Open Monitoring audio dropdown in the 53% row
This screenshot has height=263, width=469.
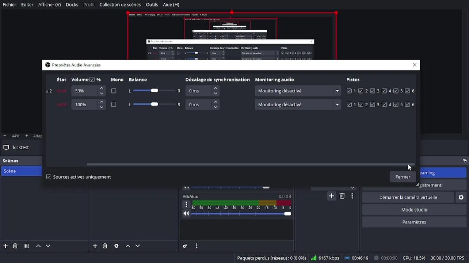[x=298, y=91]
